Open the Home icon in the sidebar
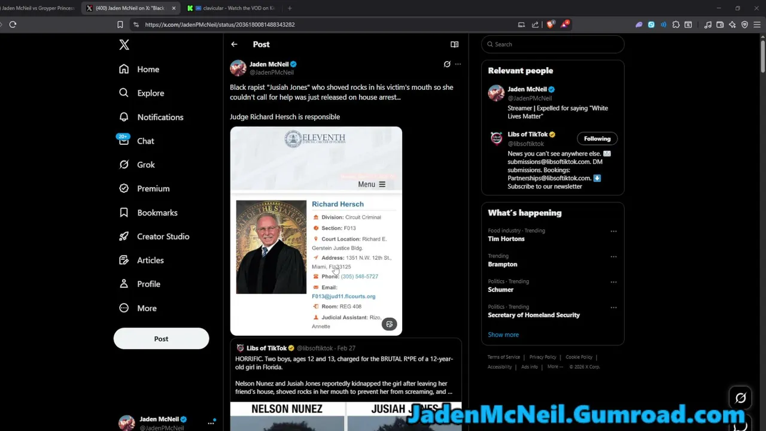This screenshot has width=766, height=431. tap(124, 69)
